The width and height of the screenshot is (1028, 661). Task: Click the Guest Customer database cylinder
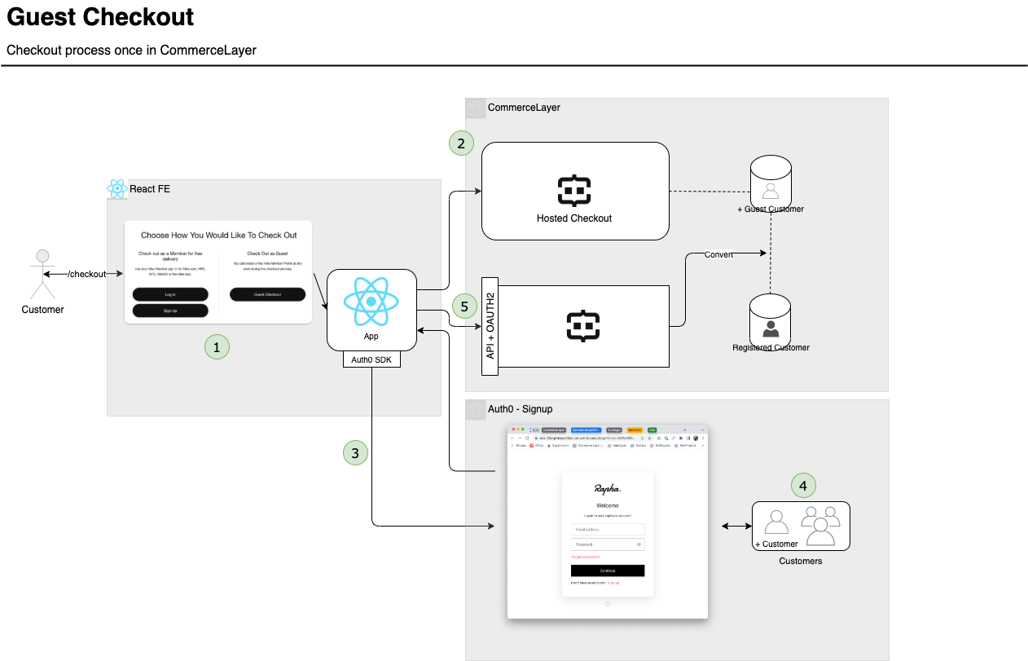(770, 180)
